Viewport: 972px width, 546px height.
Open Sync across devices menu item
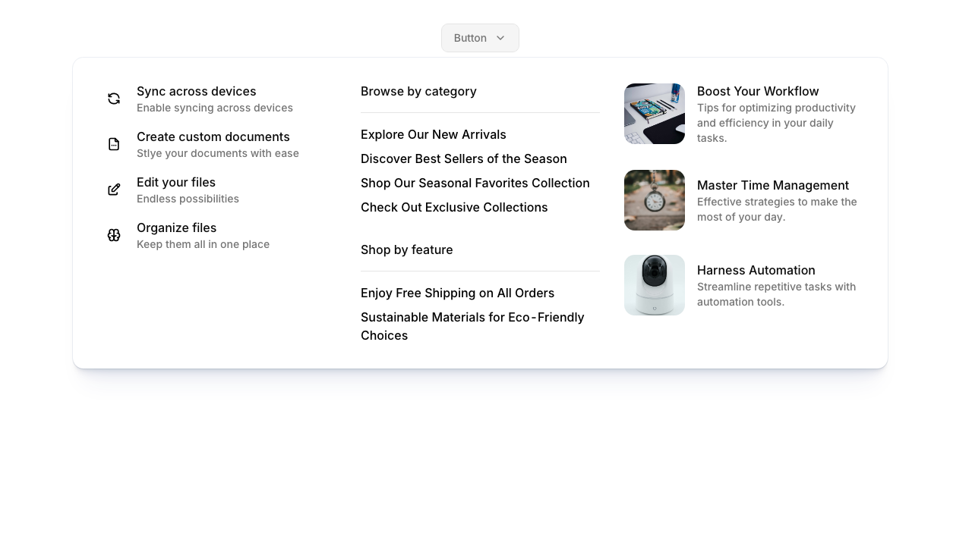click(x=196, y=92)
